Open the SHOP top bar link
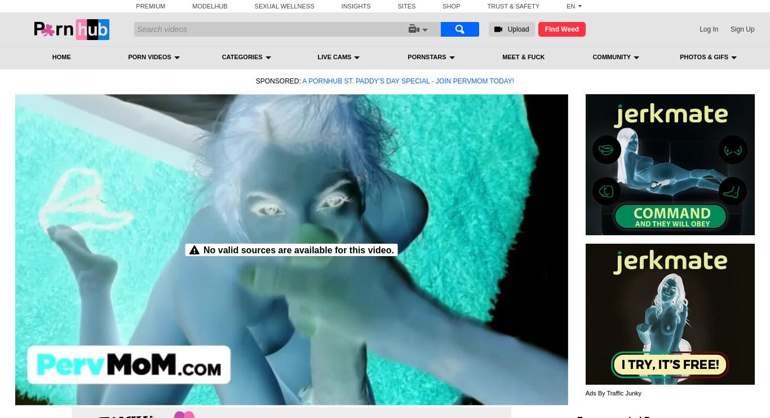770x418 pixels. (x=452, y=6)
